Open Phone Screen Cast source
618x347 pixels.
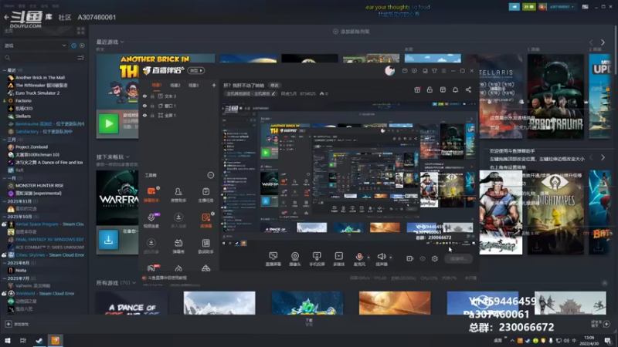pyautogui.click(x=317, y=259)
